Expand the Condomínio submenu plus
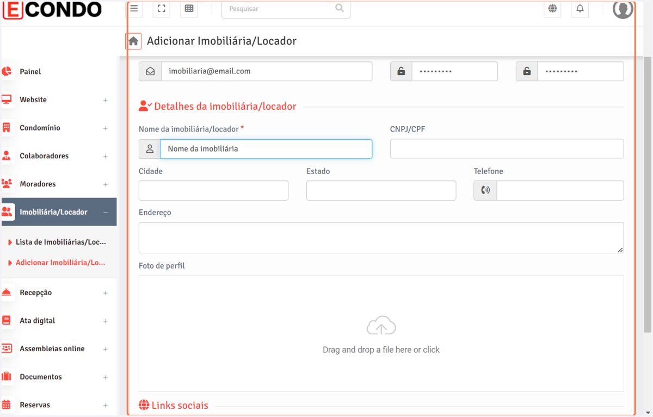This screenshot has height=417, width=653. 106,128
